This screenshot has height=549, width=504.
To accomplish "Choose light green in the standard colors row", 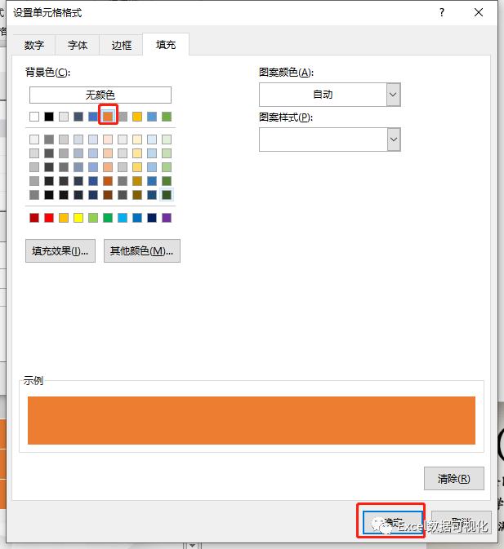I will point(93,218).
